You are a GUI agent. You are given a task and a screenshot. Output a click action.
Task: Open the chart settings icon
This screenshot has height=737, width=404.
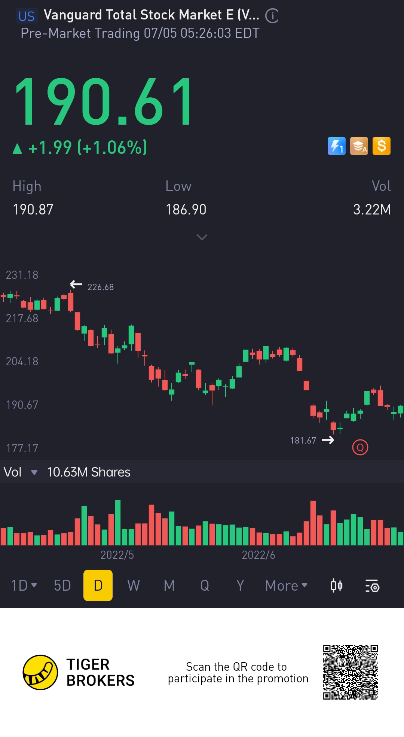click(x=372, y=586)
